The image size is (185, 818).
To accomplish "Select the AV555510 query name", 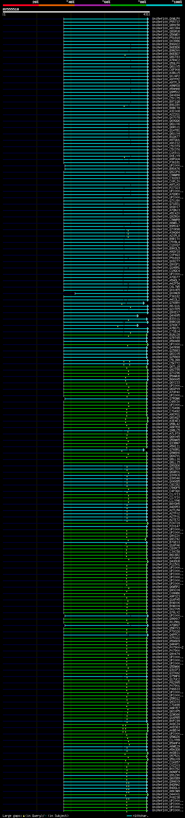I will 11,10.
